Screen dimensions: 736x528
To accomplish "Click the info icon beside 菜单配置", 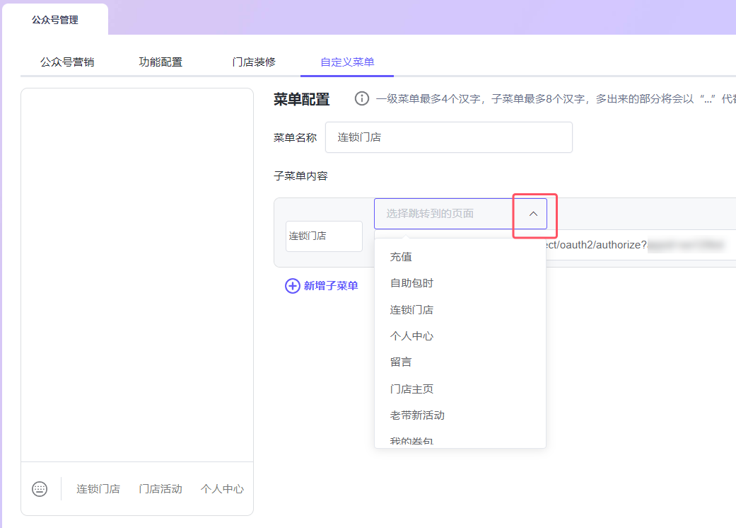I will [x=362, y=99].
